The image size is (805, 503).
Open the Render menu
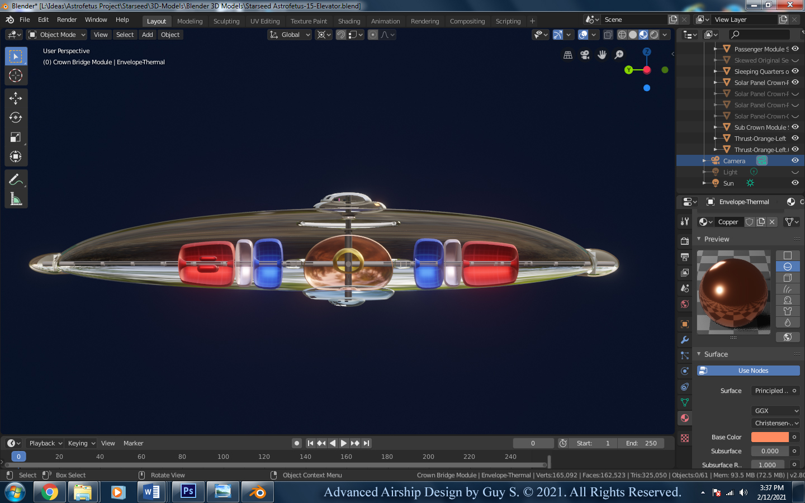point(67,20)
